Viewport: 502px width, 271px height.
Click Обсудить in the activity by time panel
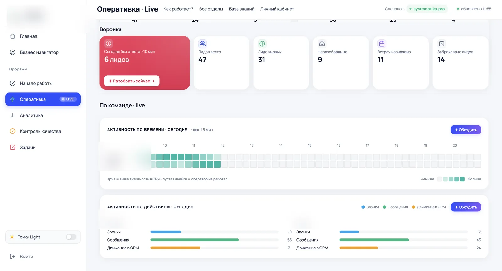point(466,130)
